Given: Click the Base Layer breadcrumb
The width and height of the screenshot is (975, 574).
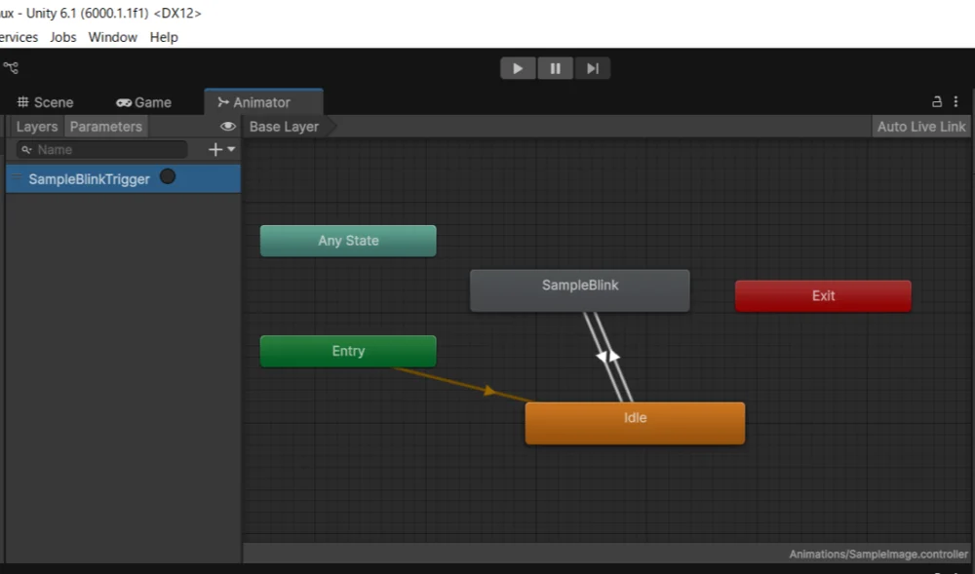Looking at the screenshot, I should coord(284,127).
